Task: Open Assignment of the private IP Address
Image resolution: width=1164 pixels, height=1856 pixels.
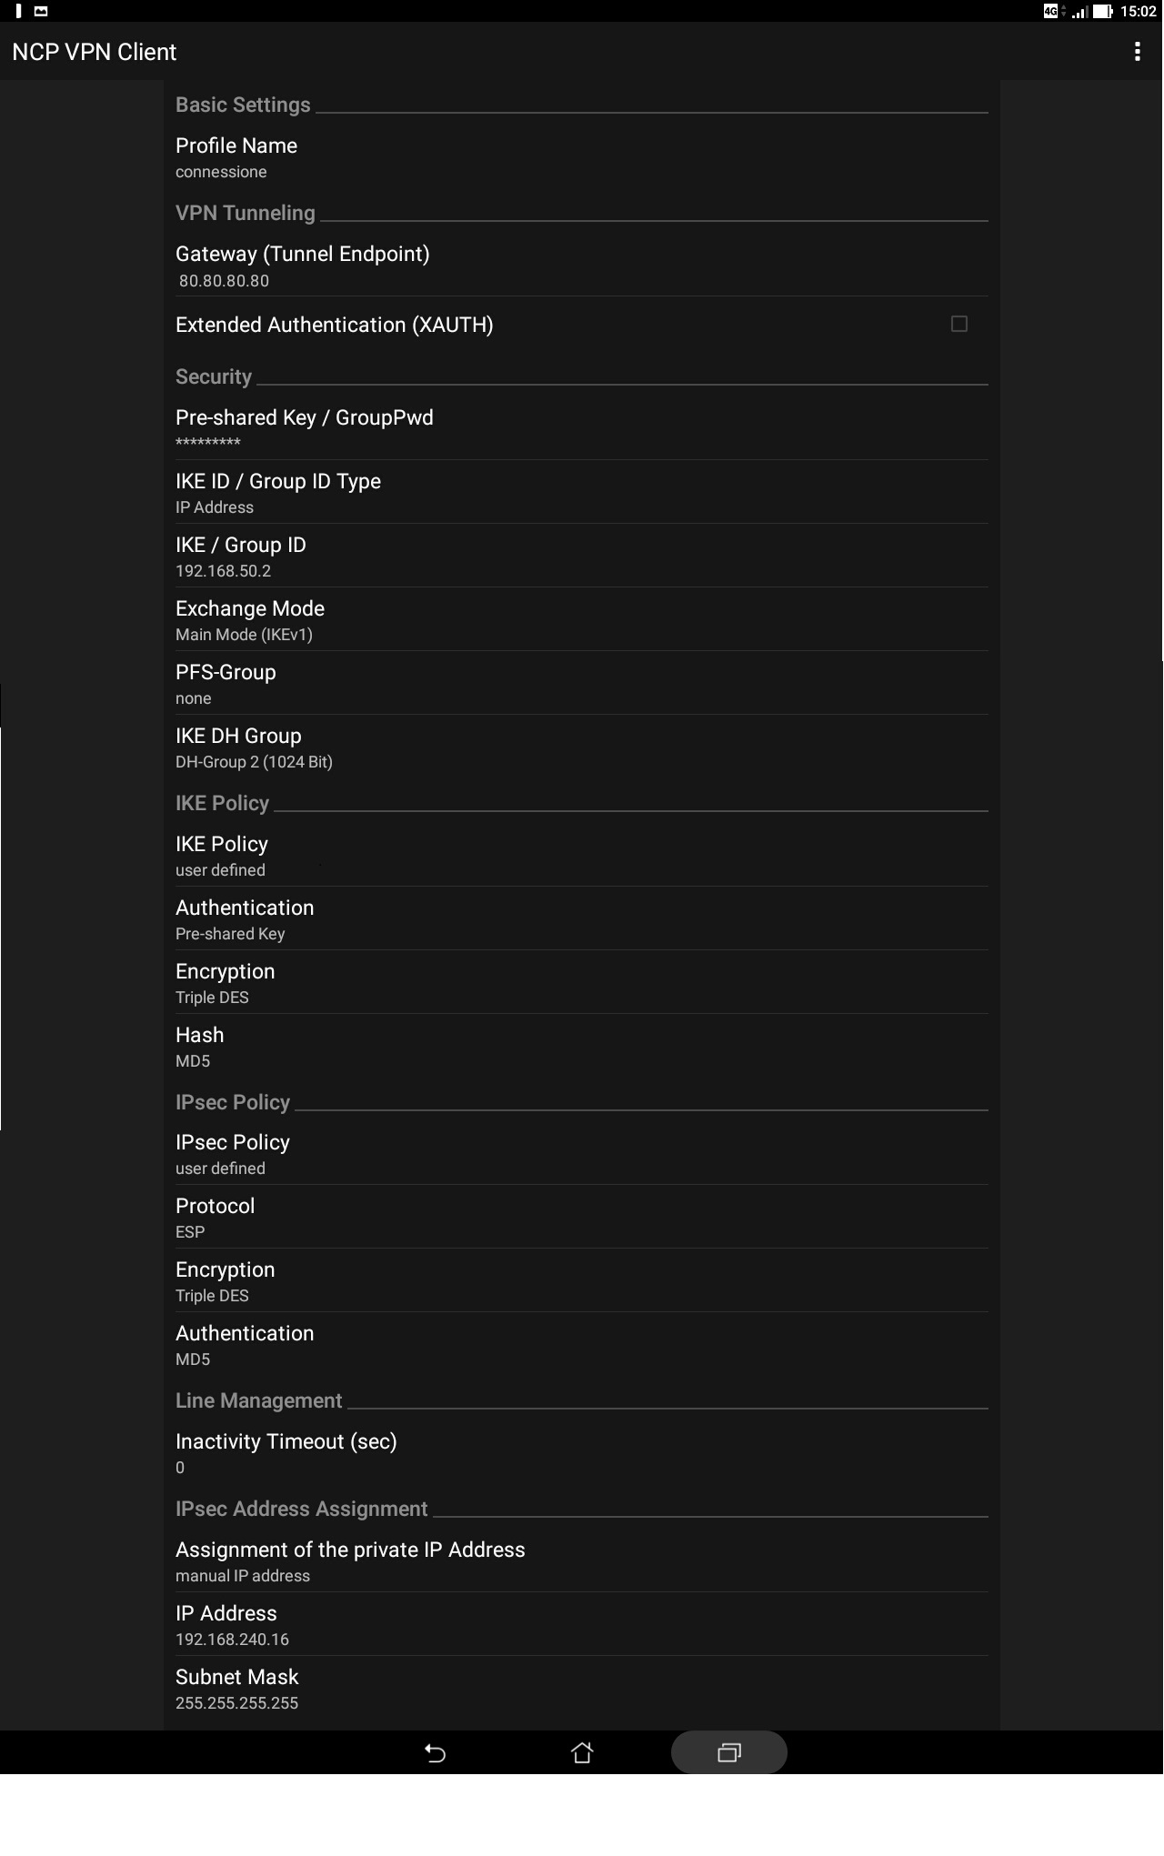Action: [x=580, y=1560]
